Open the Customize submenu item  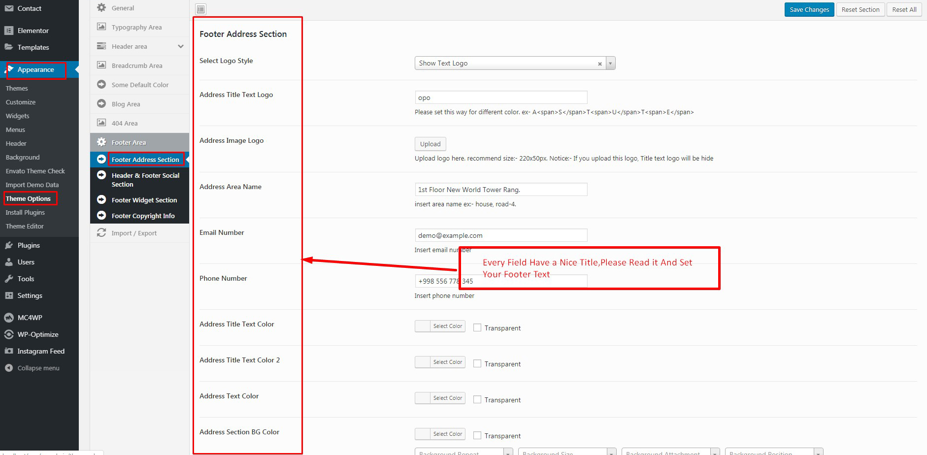[x=21, y=102]
